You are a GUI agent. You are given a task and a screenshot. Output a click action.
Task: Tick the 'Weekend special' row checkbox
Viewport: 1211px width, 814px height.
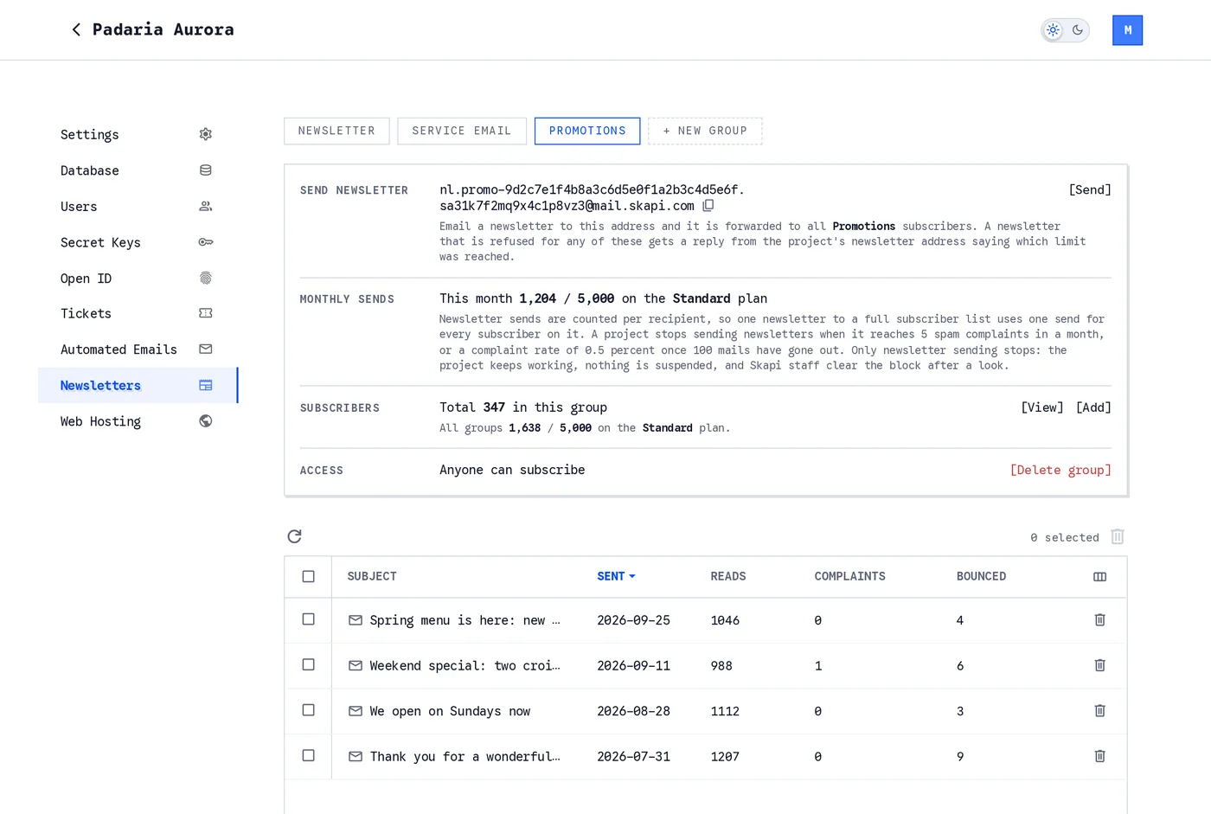pos(308,664)
